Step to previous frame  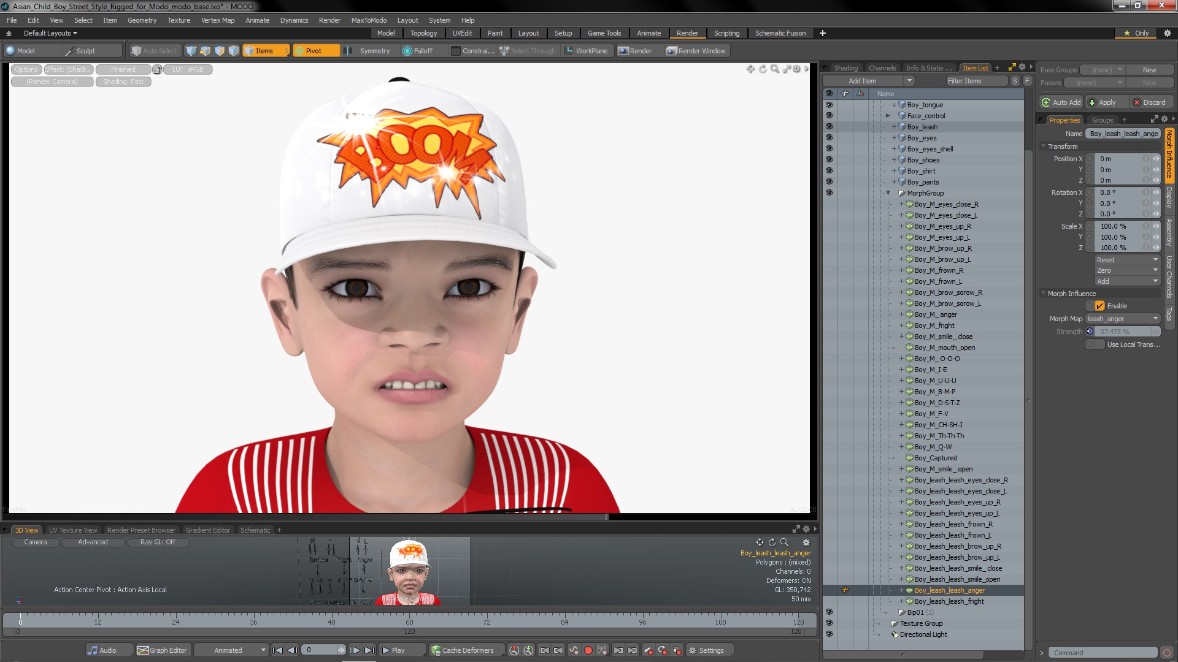[x=293, y=650]
